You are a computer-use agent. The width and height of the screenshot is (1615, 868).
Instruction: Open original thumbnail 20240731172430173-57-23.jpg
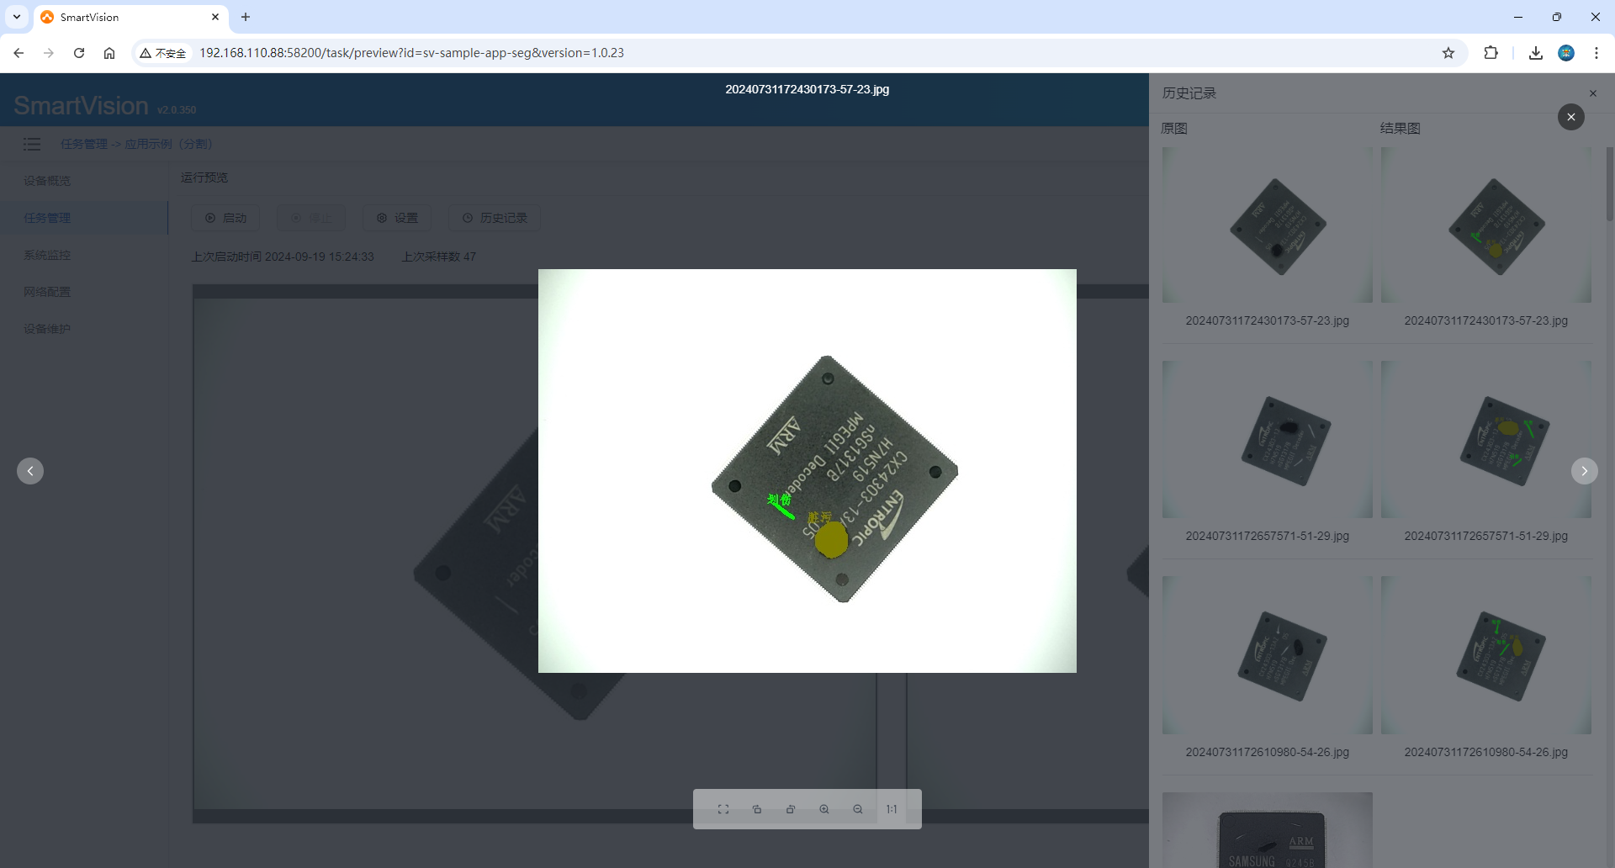point(1268,225)
